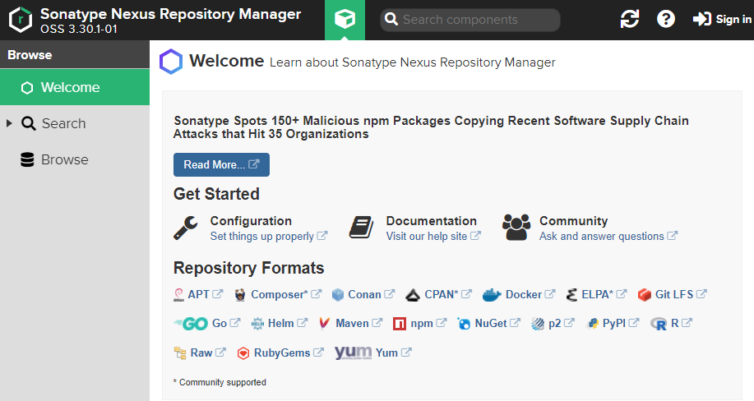The height and width of the screenshot is (401, 754).
Task: Open the APT format link
Action: click(x=205, y=294)
